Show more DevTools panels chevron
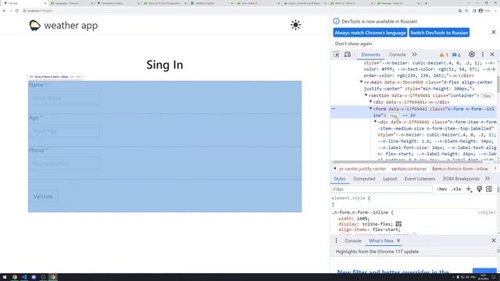The height and width of the screenshot is (281, 500). coord(414,55)
